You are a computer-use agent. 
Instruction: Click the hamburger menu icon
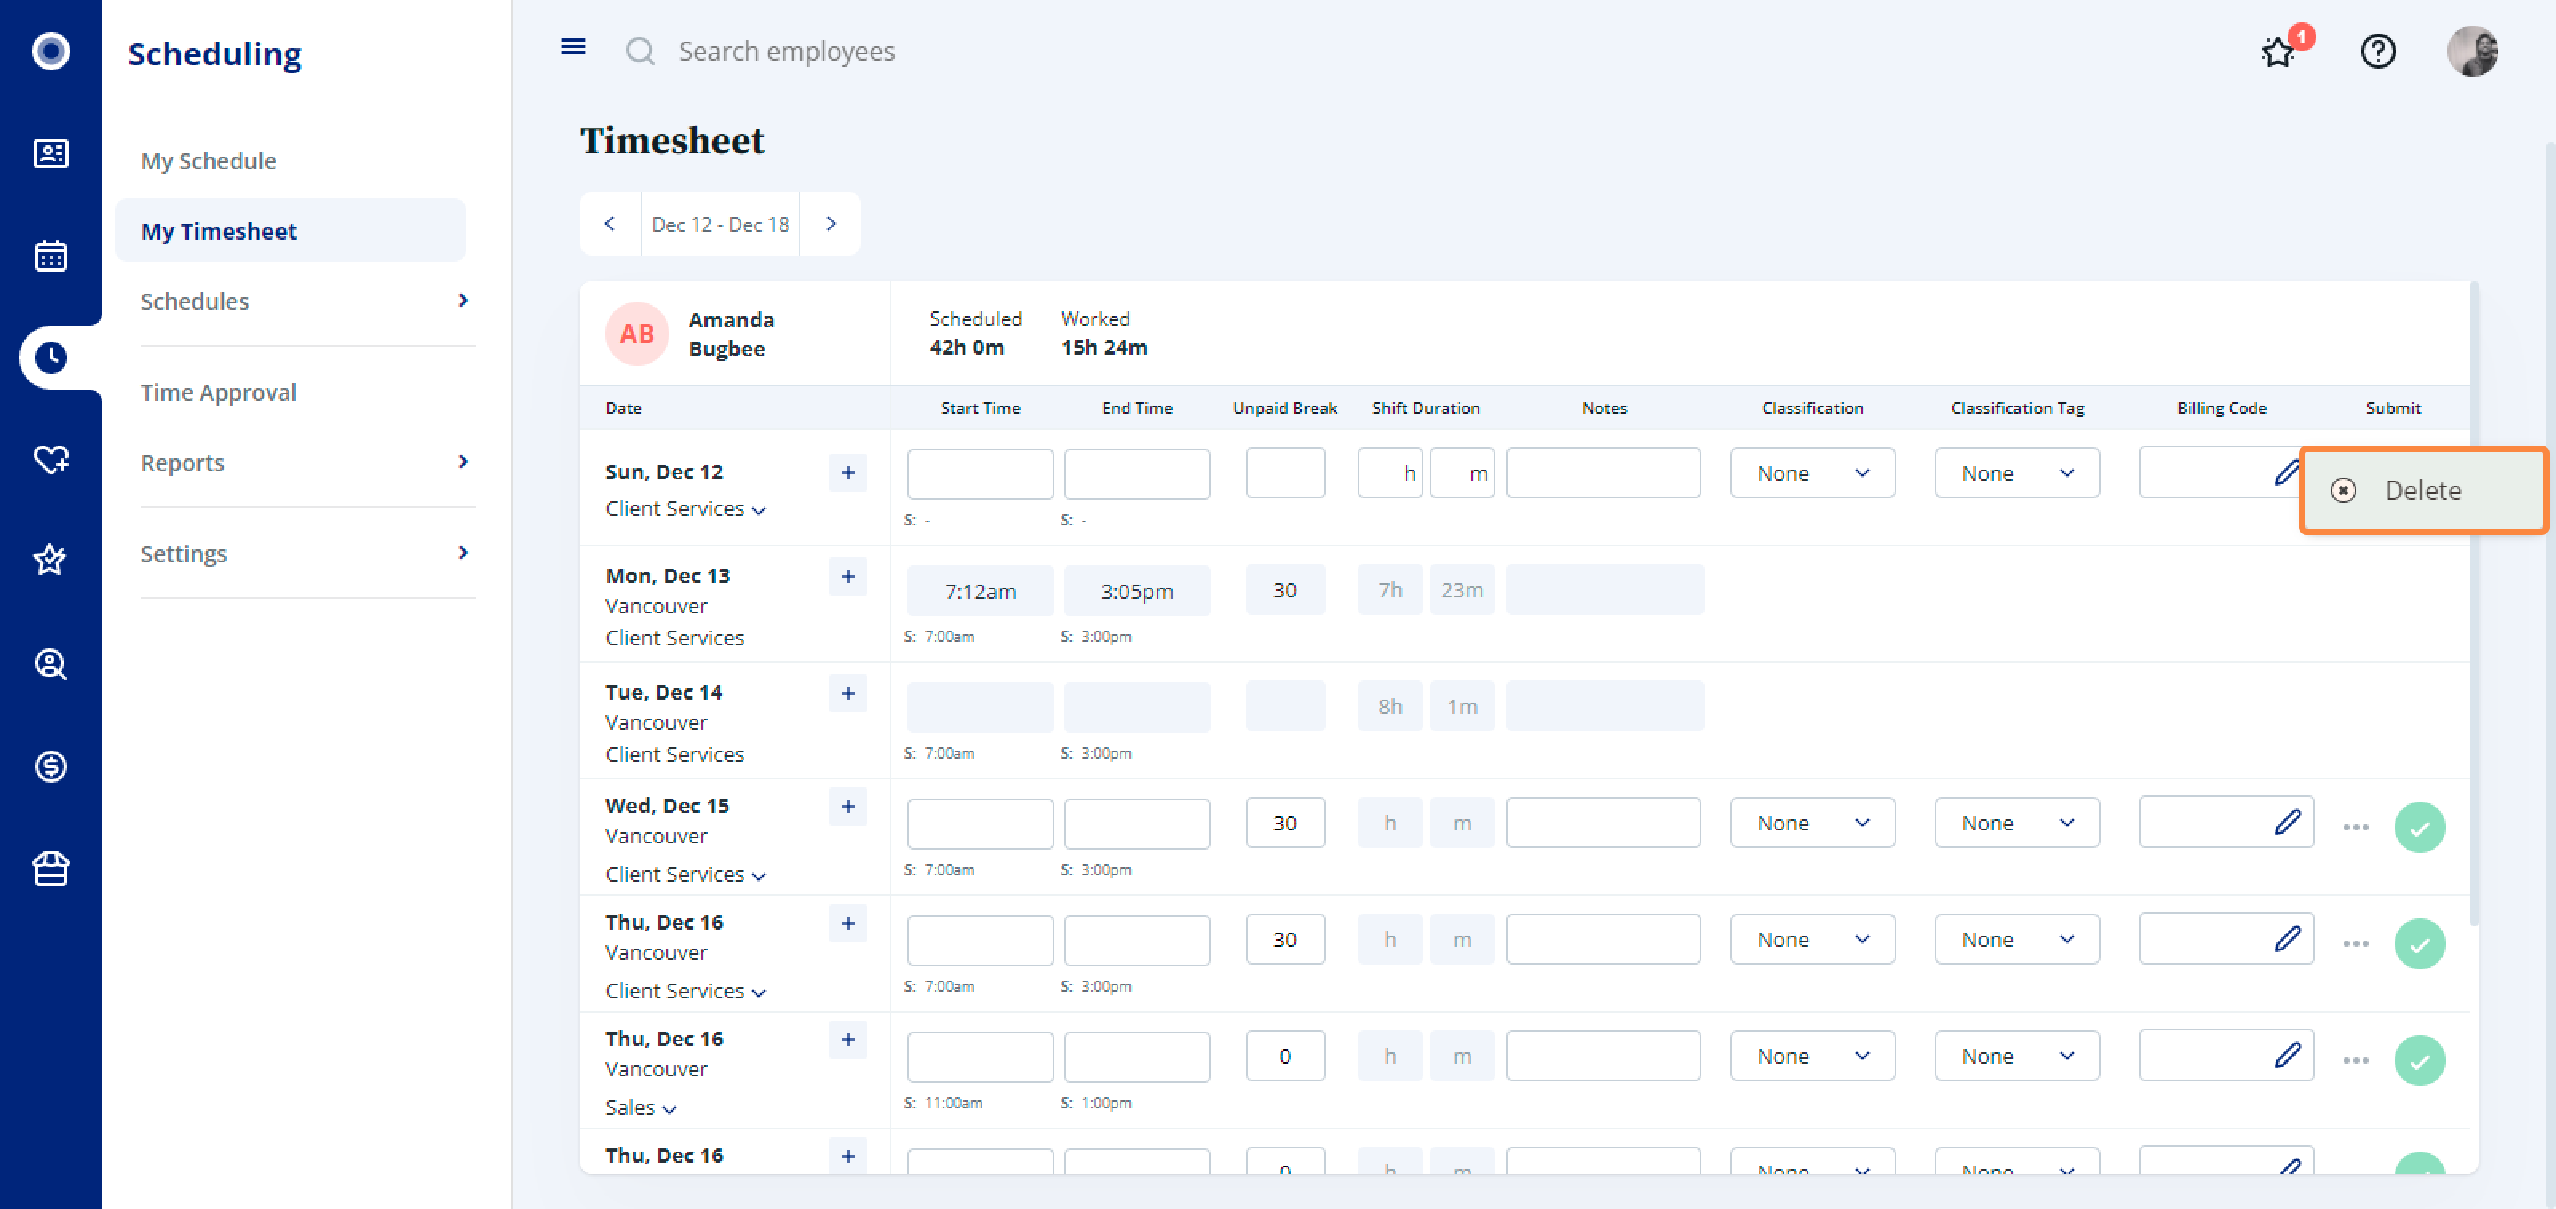[x=573, y=48]
